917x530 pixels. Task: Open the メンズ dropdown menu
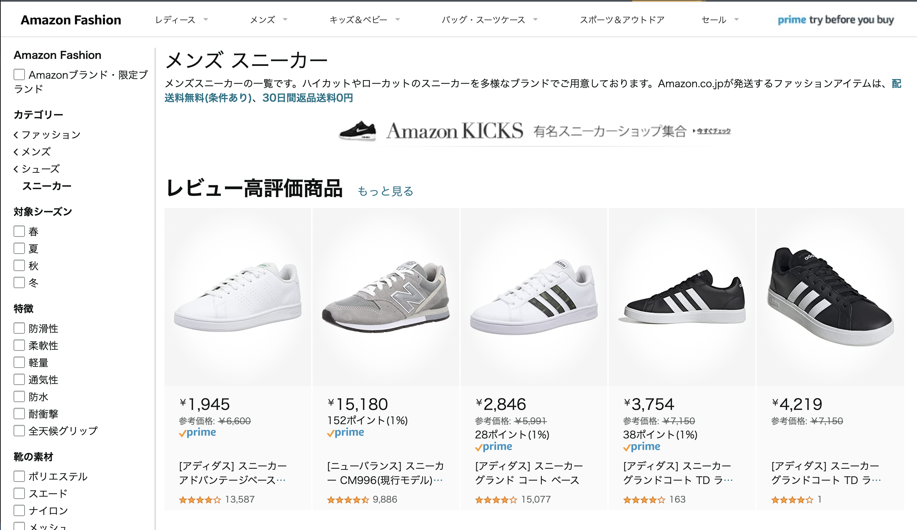pos(263,20)
